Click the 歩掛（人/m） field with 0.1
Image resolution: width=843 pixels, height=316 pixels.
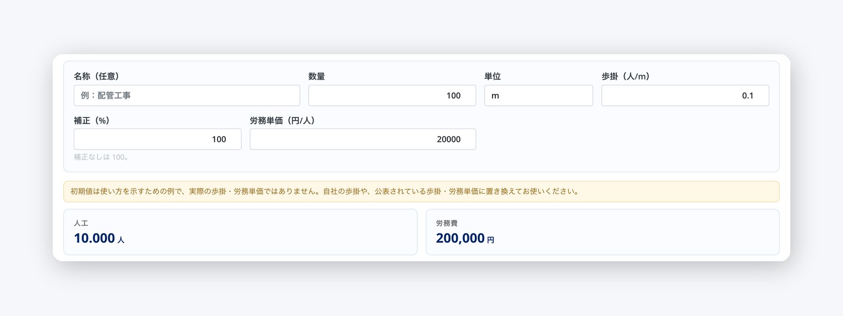[x=685, y=95]
